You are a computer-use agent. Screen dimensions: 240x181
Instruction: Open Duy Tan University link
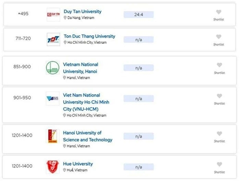pyautogui.click(x=83, y=12)
